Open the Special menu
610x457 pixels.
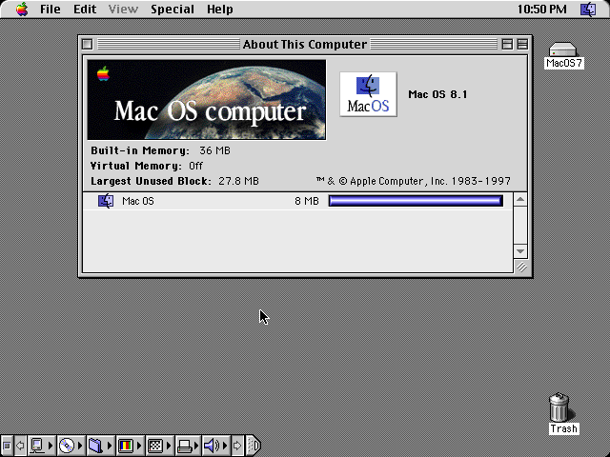point(173,9)
